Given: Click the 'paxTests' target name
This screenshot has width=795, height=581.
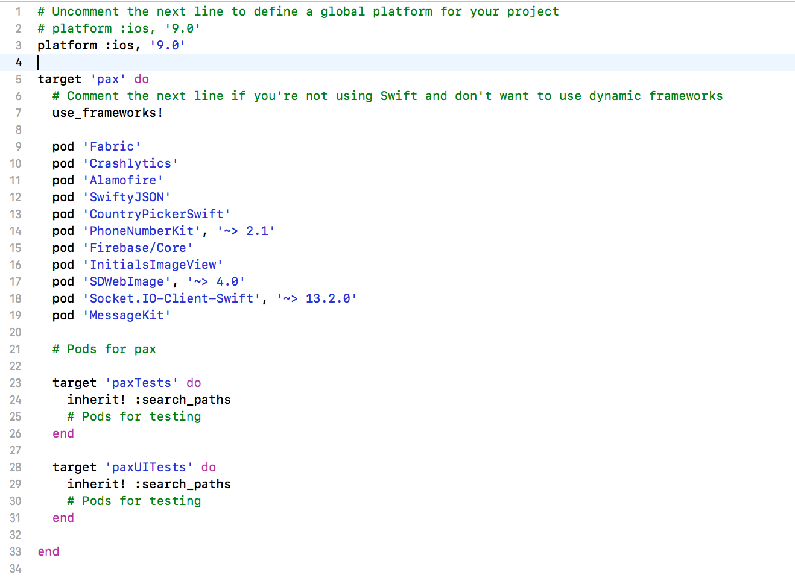Looking at the screenshot, I should click(142, 383).
